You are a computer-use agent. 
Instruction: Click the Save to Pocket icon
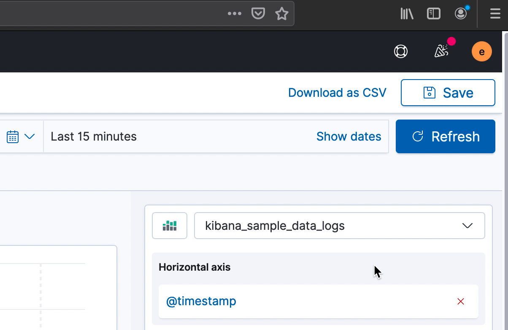click(258, 13)
